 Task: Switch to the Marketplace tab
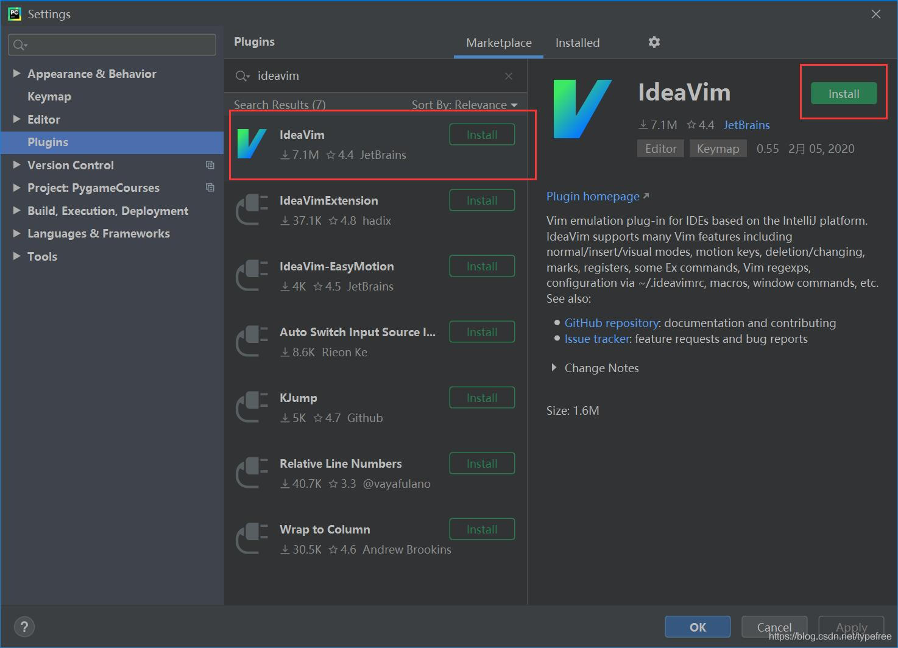[x=498, y=43]
